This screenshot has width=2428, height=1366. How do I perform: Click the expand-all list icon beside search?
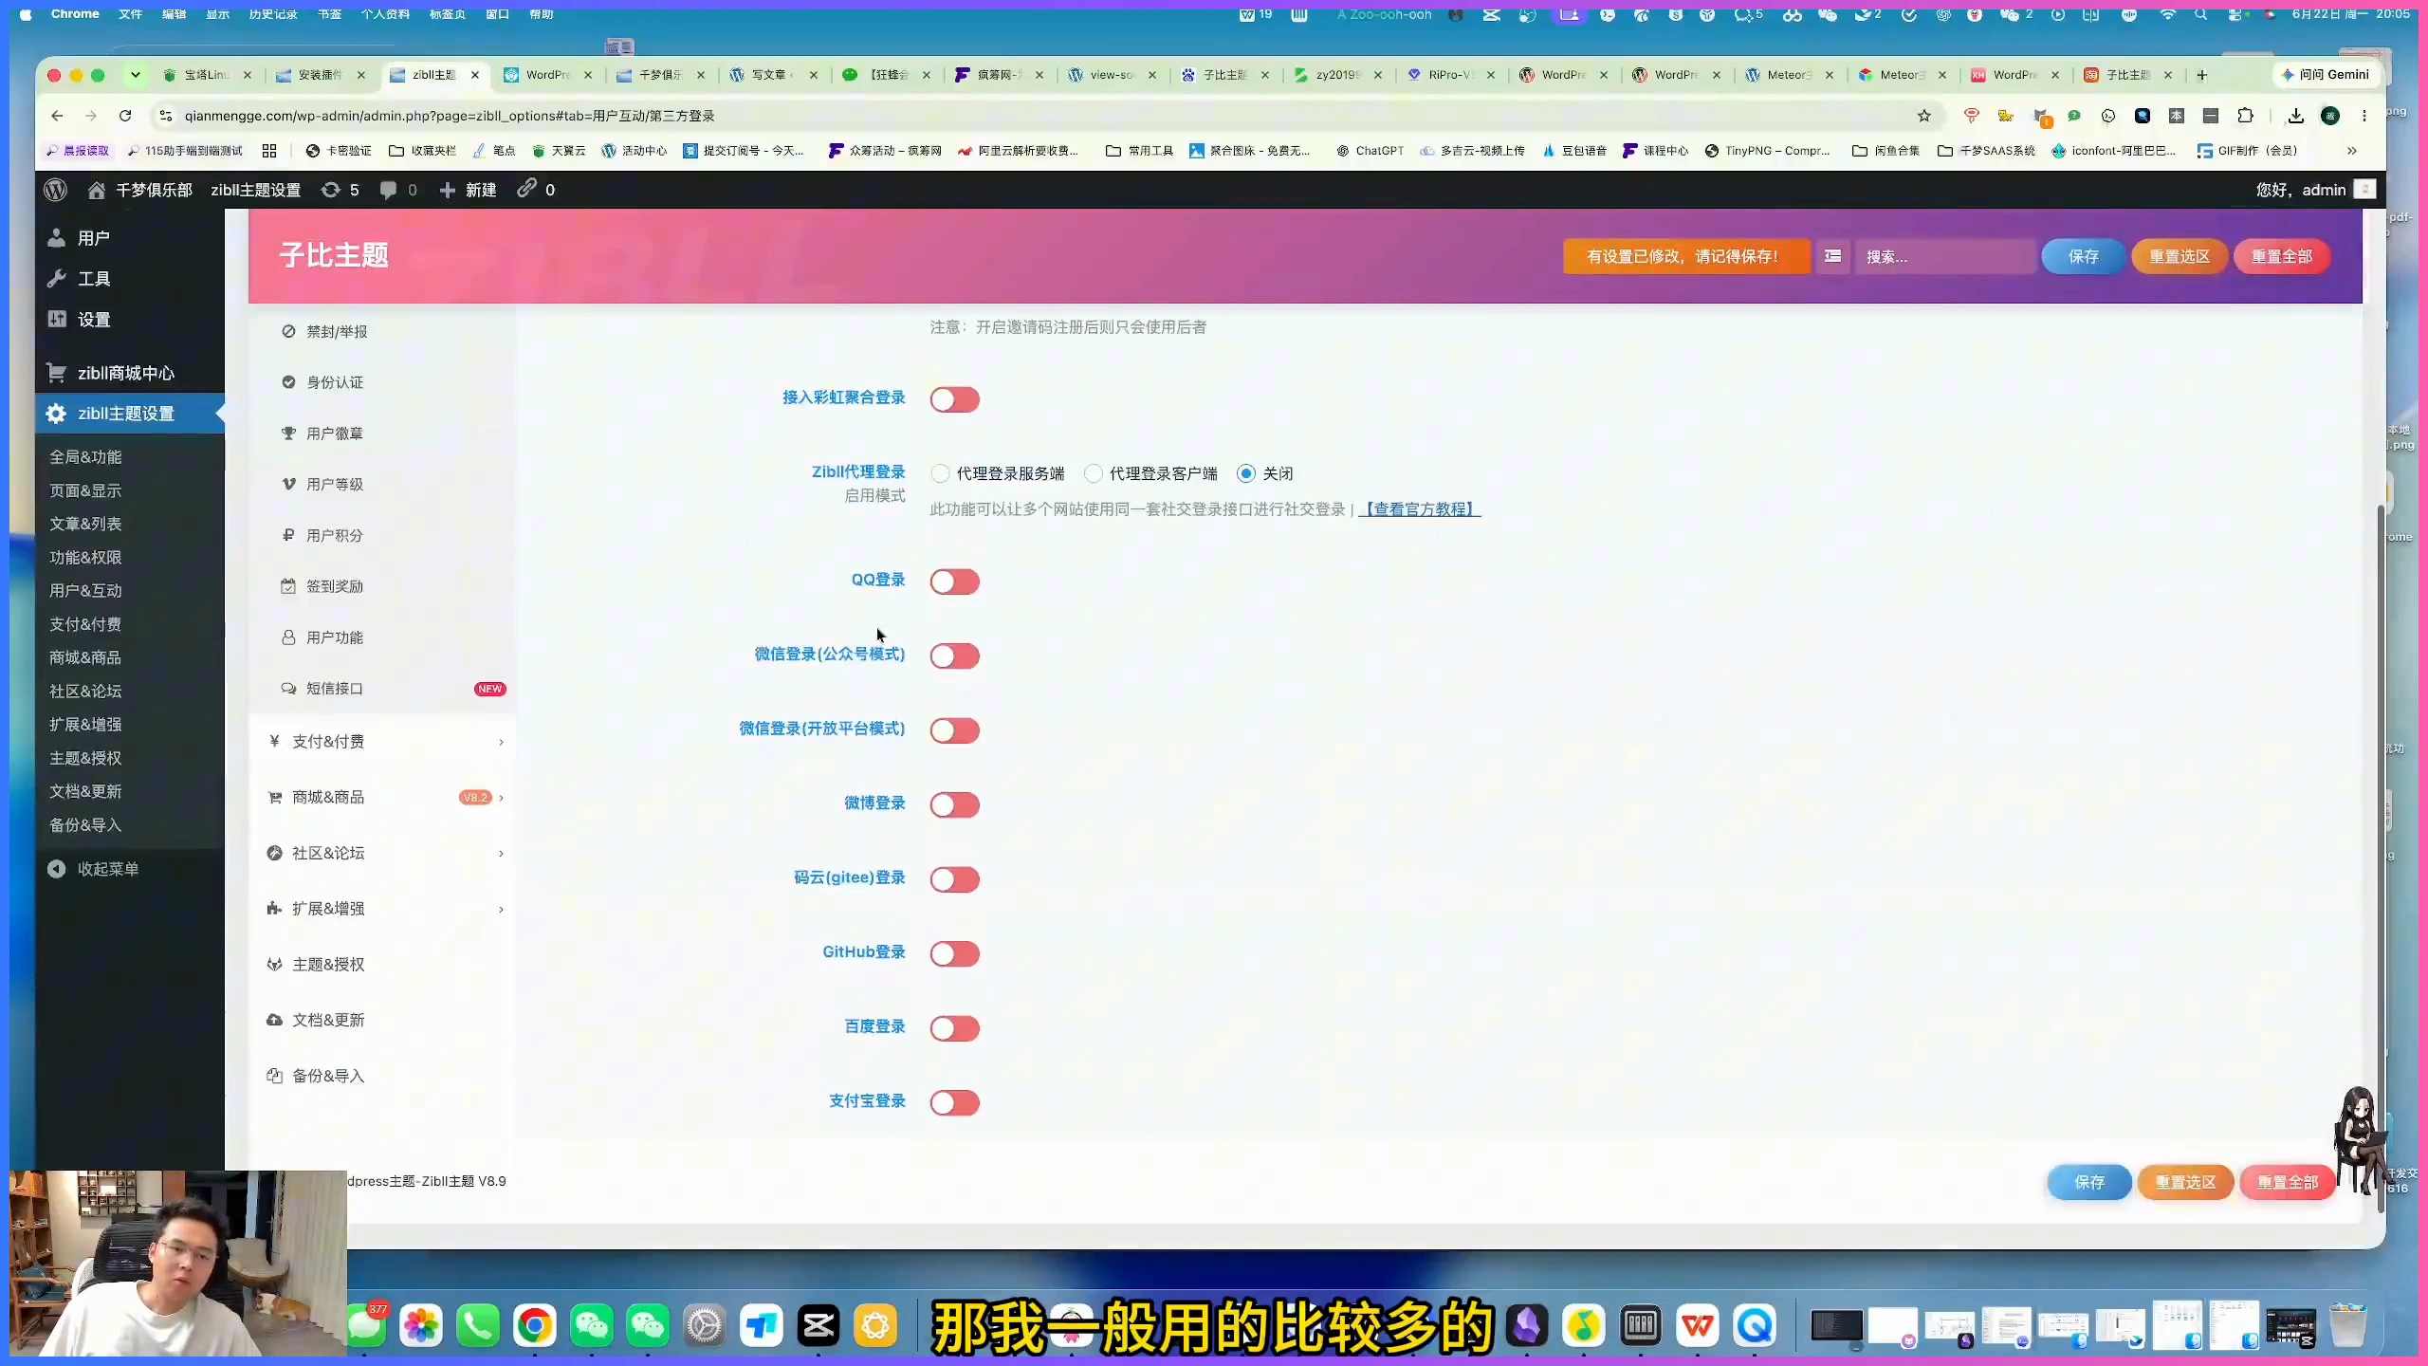[1833, 256]
